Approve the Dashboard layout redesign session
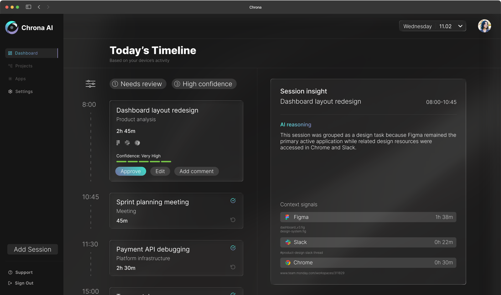This screenshot has width=501, height=295. (x=131, y=171)
